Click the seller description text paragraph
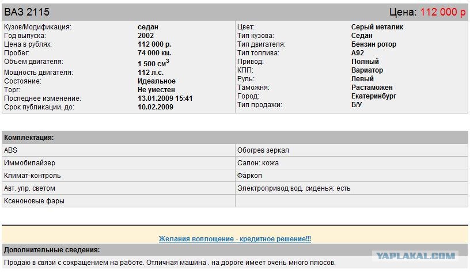The width and height of the screenshot is (470, 273). pyautogui.click(x=170, y=263)
